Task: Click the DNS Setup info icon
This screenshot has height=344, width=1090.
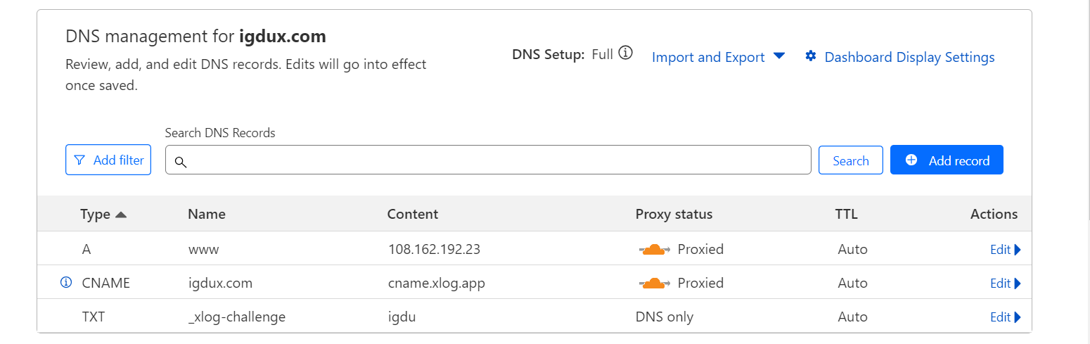Action: (x=625, y=53)
